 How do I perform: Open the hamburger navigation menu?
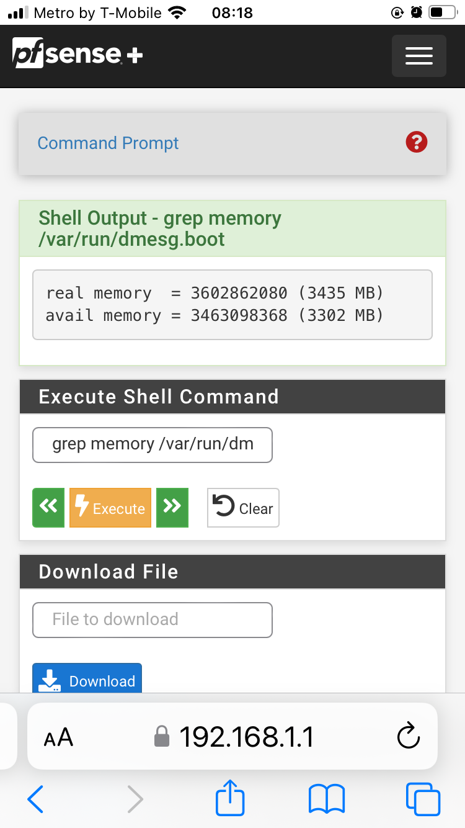tap(418, 56)
